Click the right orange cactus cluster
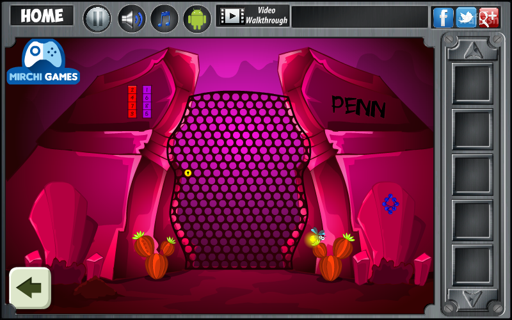This screenshot has width=512, height=320. (x=333, y=257)
